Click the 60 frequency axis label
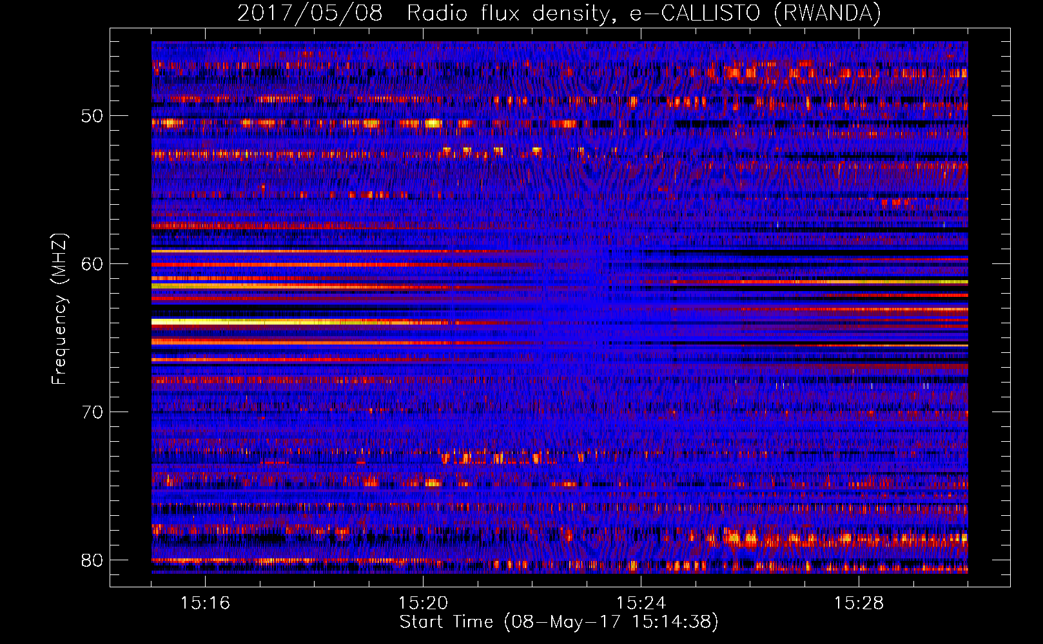Screen dimensions: 1043x644 coord(92,264)
